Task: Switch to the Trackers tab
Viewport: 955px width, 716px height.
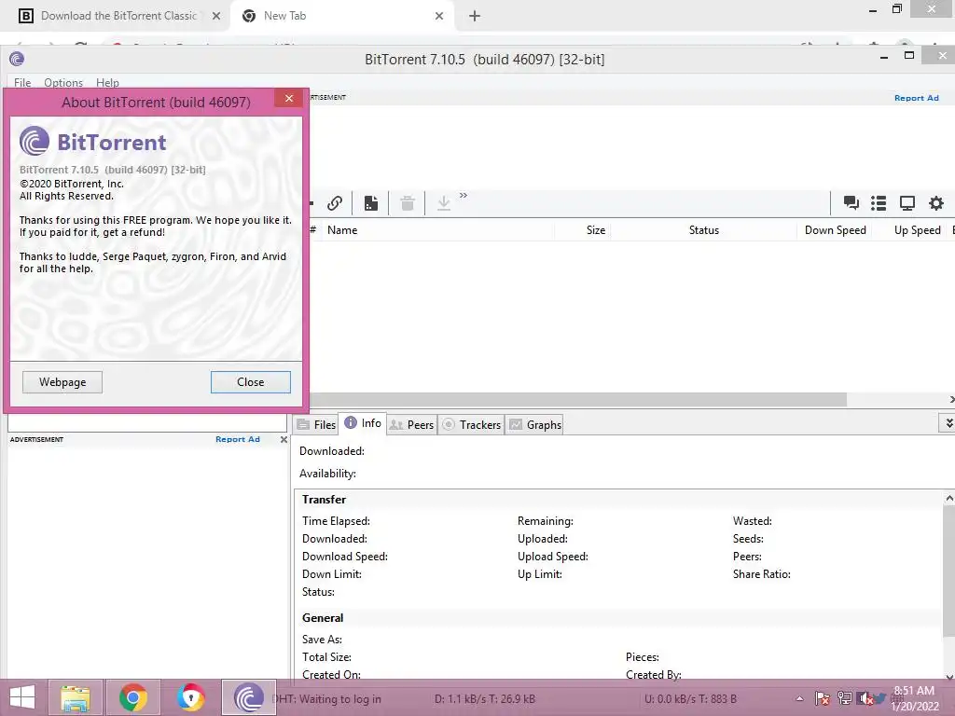Action: coord(471,424)
